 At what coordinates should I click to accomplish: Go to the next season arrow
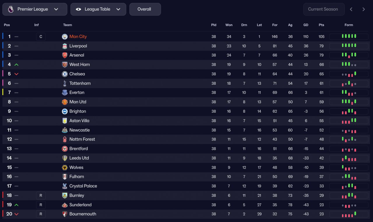click(363, 9)
